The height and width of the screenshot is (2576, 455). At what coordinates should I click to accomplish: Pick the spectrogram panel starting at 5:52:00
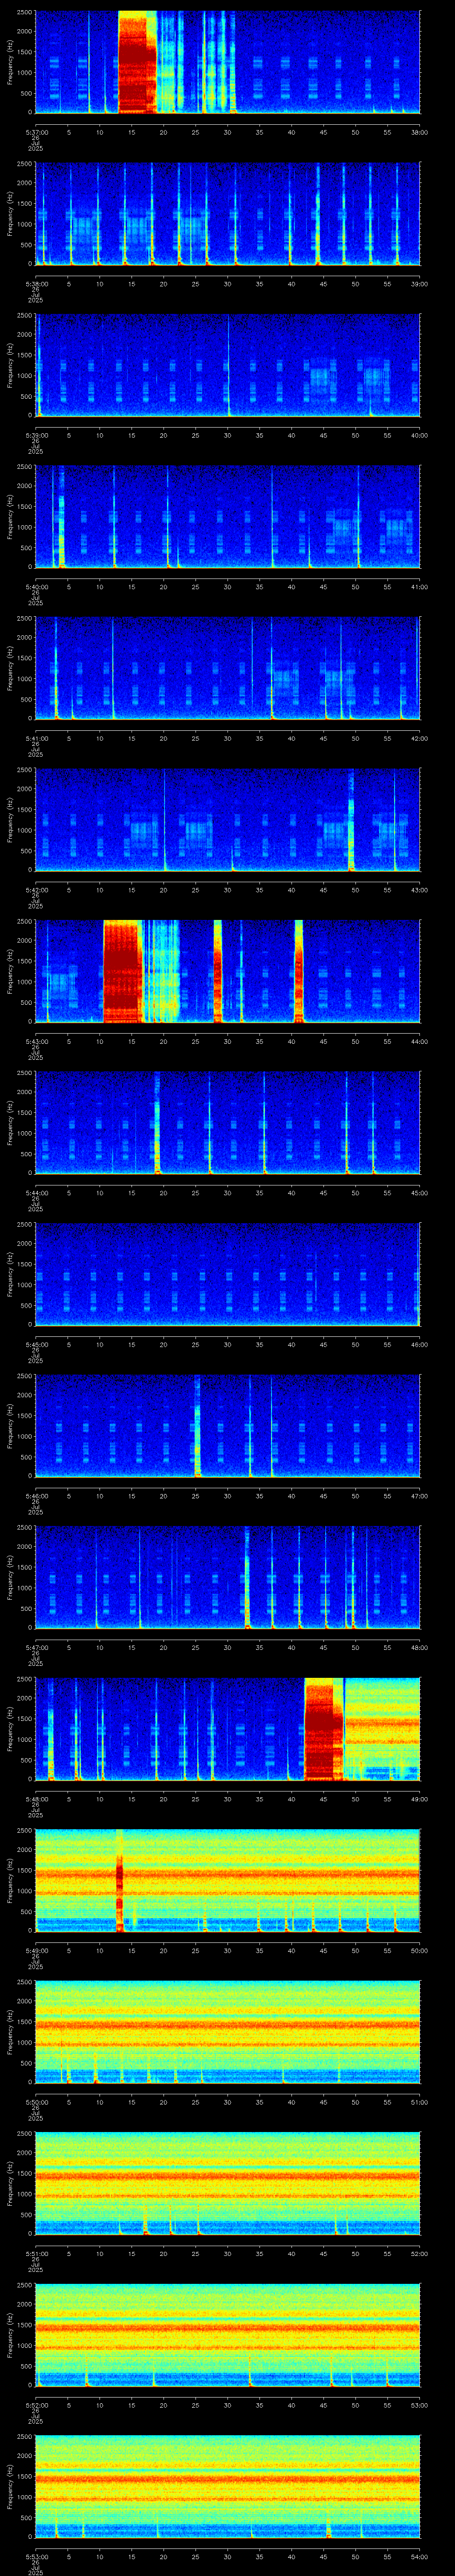[227, 2335]
